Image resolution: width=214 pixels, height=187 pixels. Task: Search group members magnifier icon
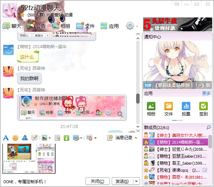point(208,127)
